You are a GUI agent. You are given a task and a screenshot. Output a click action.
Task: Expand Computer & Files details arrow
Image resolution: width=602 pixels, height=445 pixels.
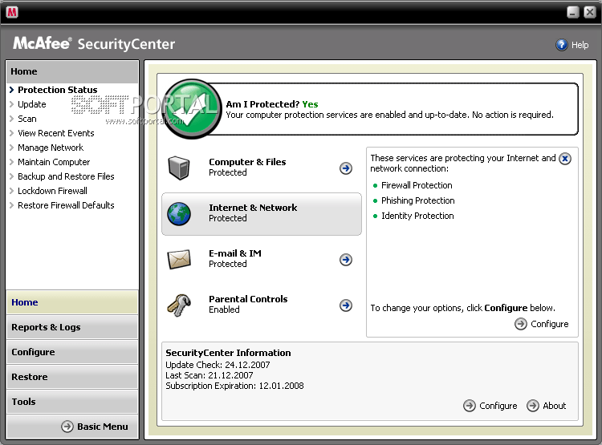[345, 168]
